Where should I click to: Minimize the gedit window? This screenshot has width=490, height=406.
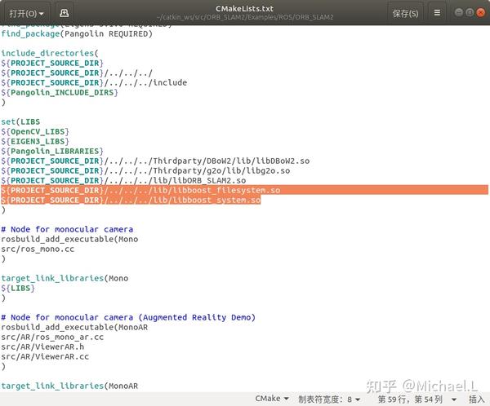(458, 12)
